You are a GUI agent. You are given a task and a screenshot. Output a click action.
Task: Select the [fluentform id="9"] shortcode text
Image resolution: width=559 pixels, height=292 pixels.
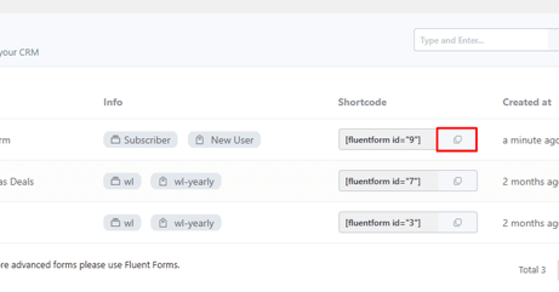383,140
